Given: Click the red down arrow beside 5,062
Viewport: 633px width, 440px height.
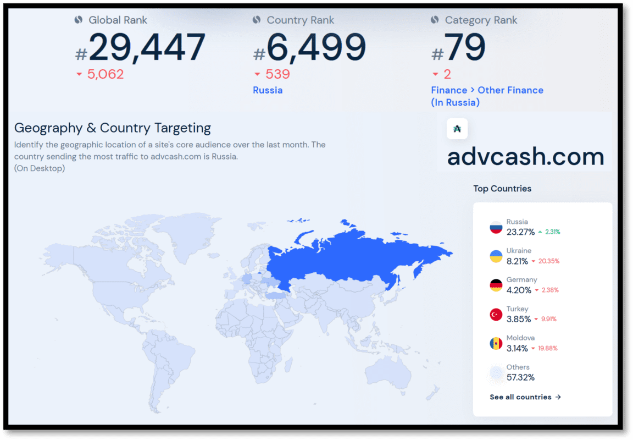Looking at the screenshot, I should coord(79,74).
